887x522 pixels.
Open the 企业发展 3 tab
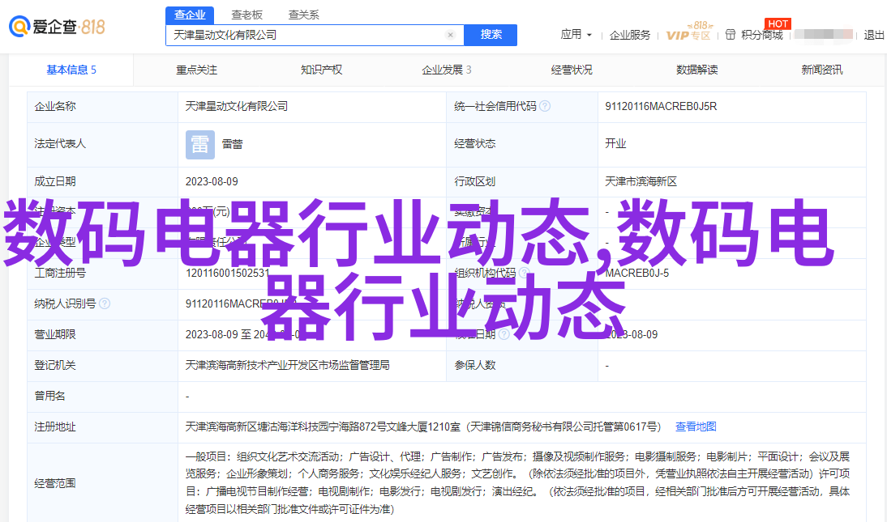(446, 70)
